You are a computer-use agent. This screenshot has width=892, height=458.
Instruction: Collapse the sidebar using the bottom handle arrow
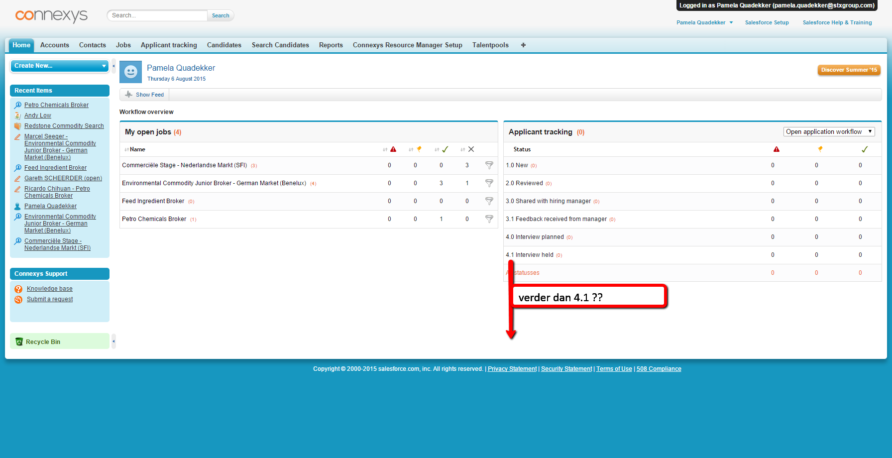pyautogui.click(x=113, y=341)
